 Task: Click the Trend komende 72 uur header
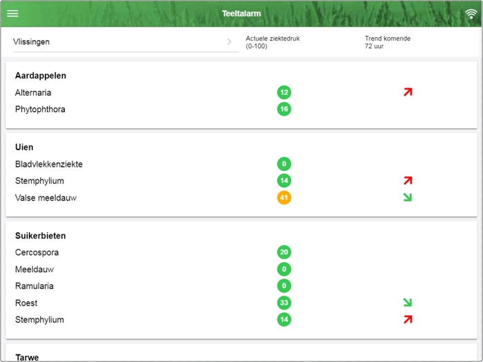388,42
